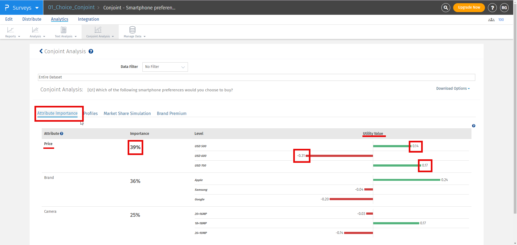517x245 pixels.
Task: Click the Samsung level label
Action: 201,190
